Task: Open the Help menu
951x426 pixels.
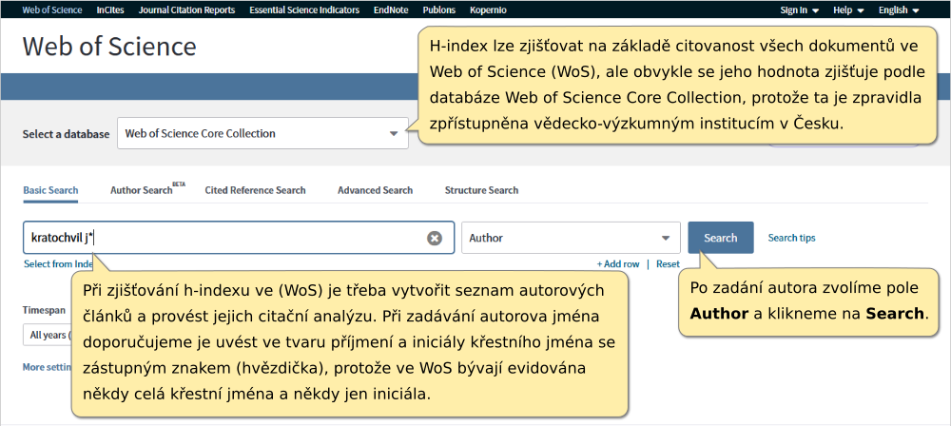Action: [x=848, y=10]
